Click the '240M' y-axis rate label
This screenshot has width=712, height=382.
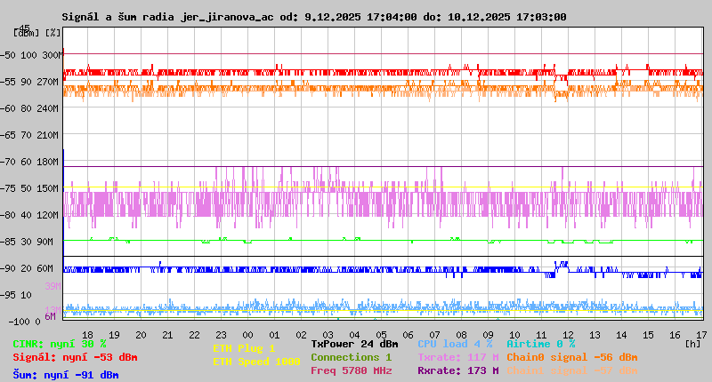pos(47,108)
